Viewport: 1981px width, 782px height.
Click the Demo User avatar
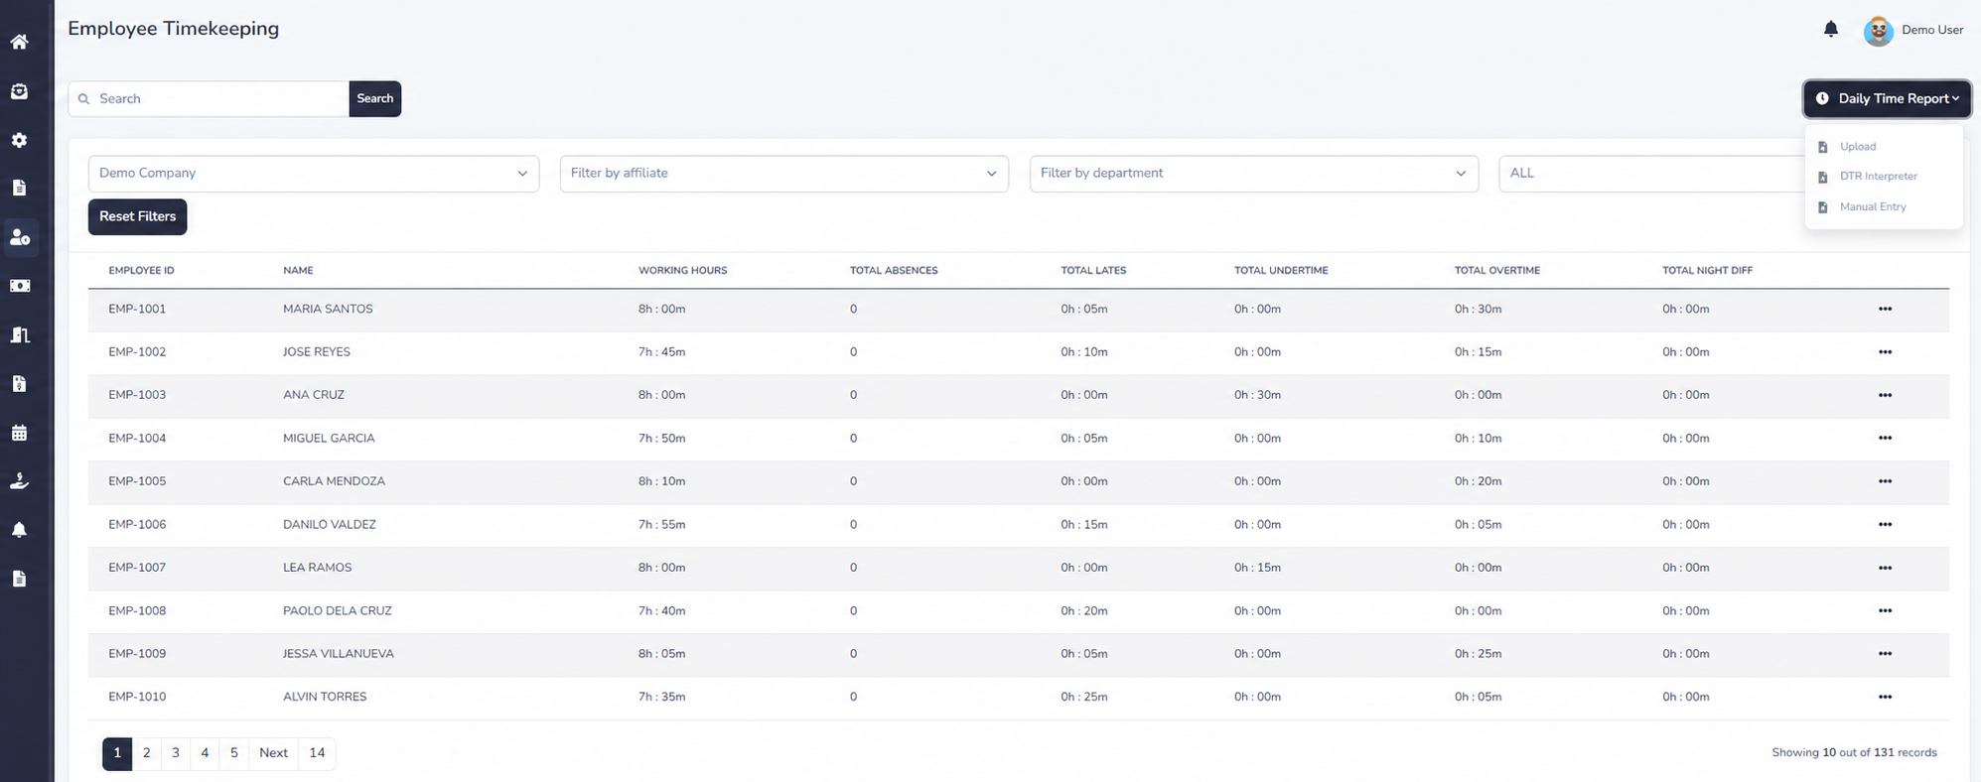1878,31
